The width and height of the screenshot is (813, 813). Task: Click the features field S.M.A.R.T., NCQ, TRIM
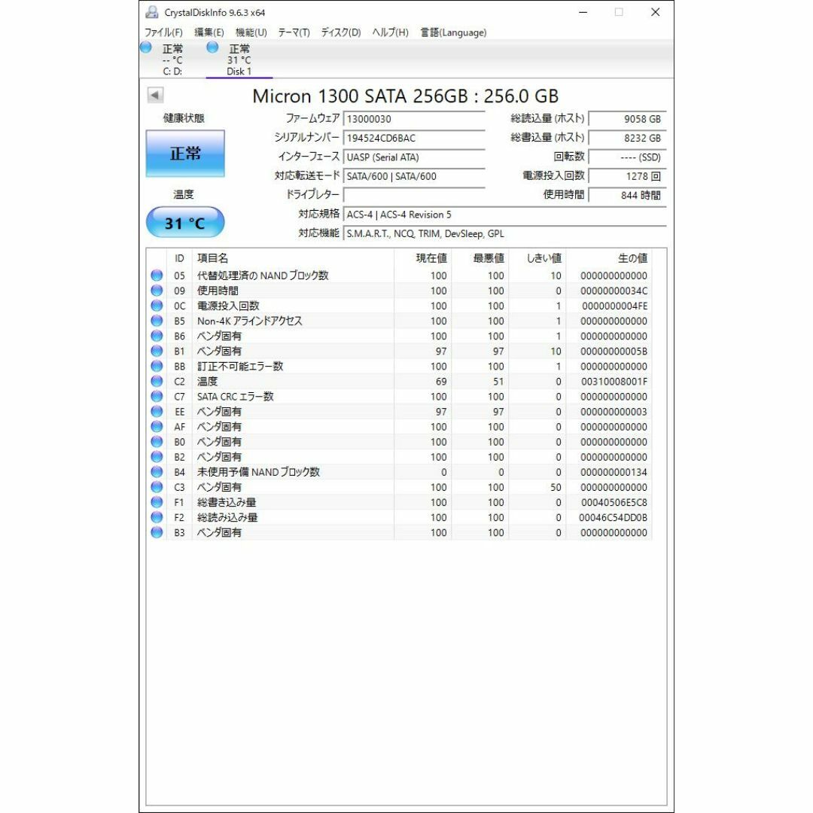tap(504, 234)
